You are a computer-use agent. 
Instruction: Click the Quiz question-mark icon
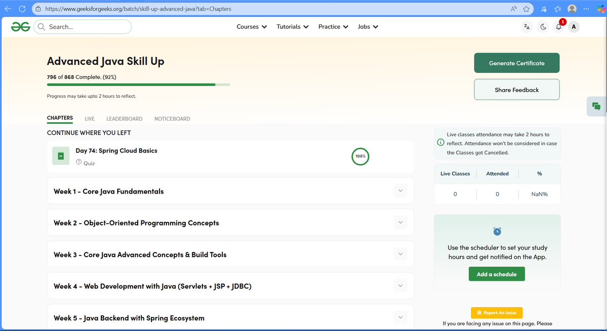78,162
